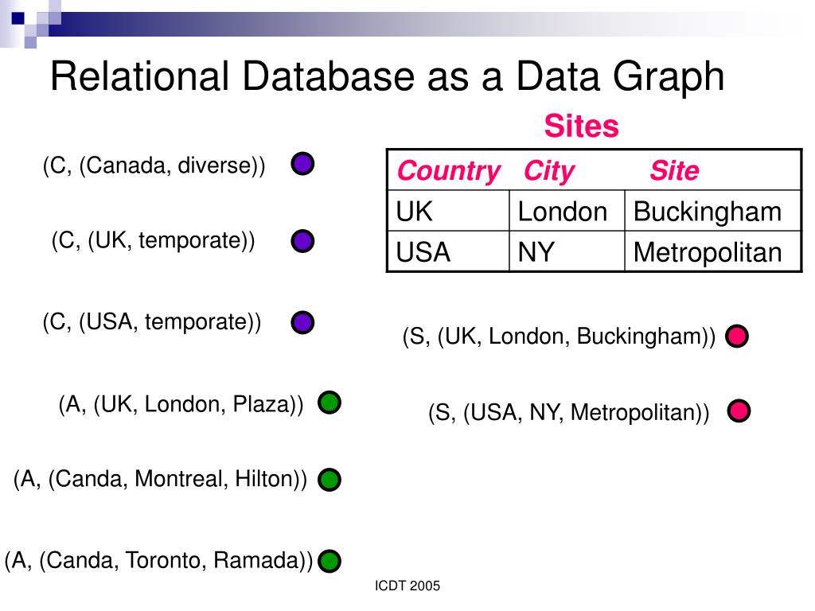Click the USA table cell
This screenshot has width=815, height=611.
pos(449,251)
